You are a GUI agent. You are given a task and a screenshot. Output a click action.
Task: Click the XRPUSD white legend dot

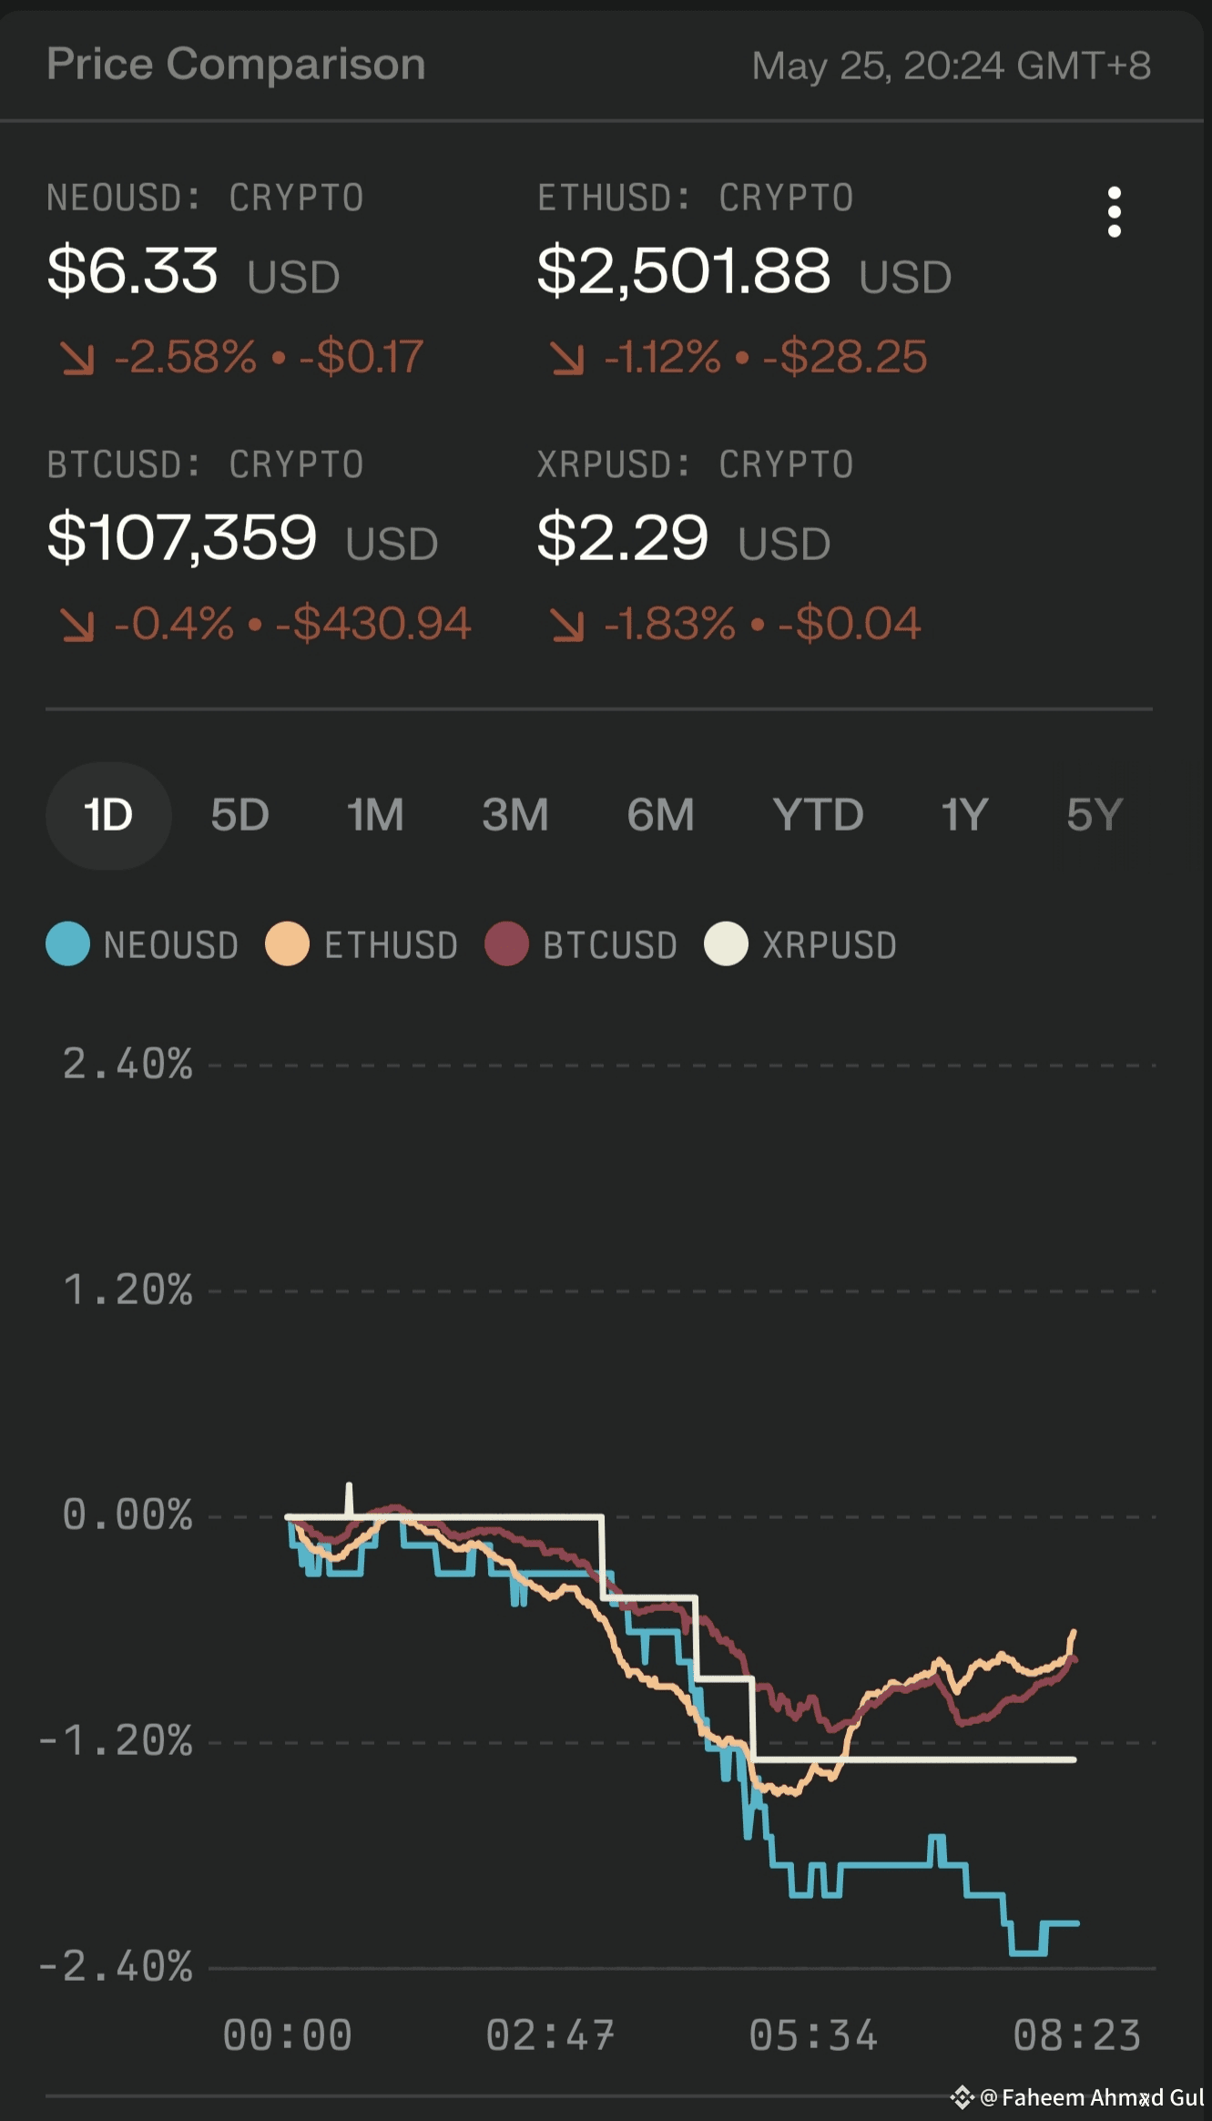[726, 943]
